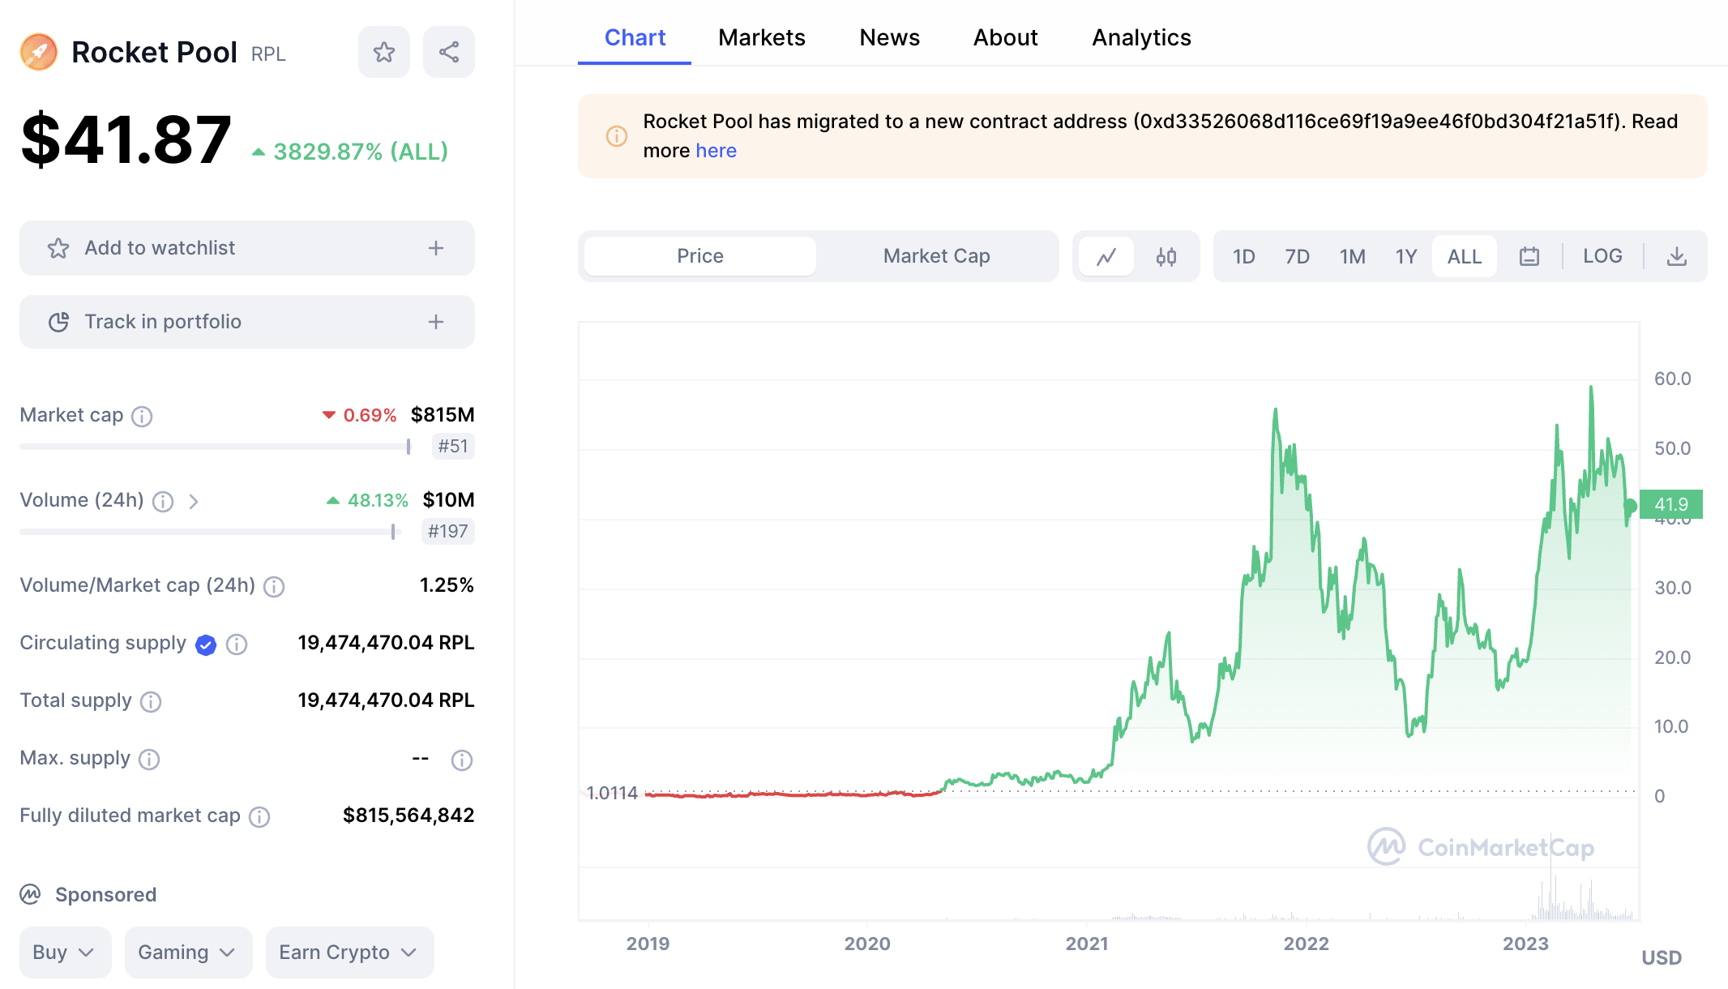Toggle Market Cap chart mode
This screenshot has height=989, width=1728.
[936, 256]
